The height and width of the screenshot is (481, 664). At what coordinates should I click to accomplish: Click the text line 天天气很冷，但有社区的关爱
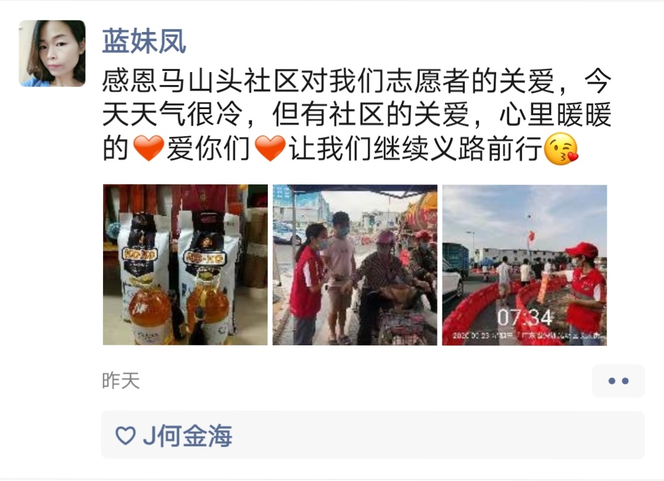click(x=286, y=115)
